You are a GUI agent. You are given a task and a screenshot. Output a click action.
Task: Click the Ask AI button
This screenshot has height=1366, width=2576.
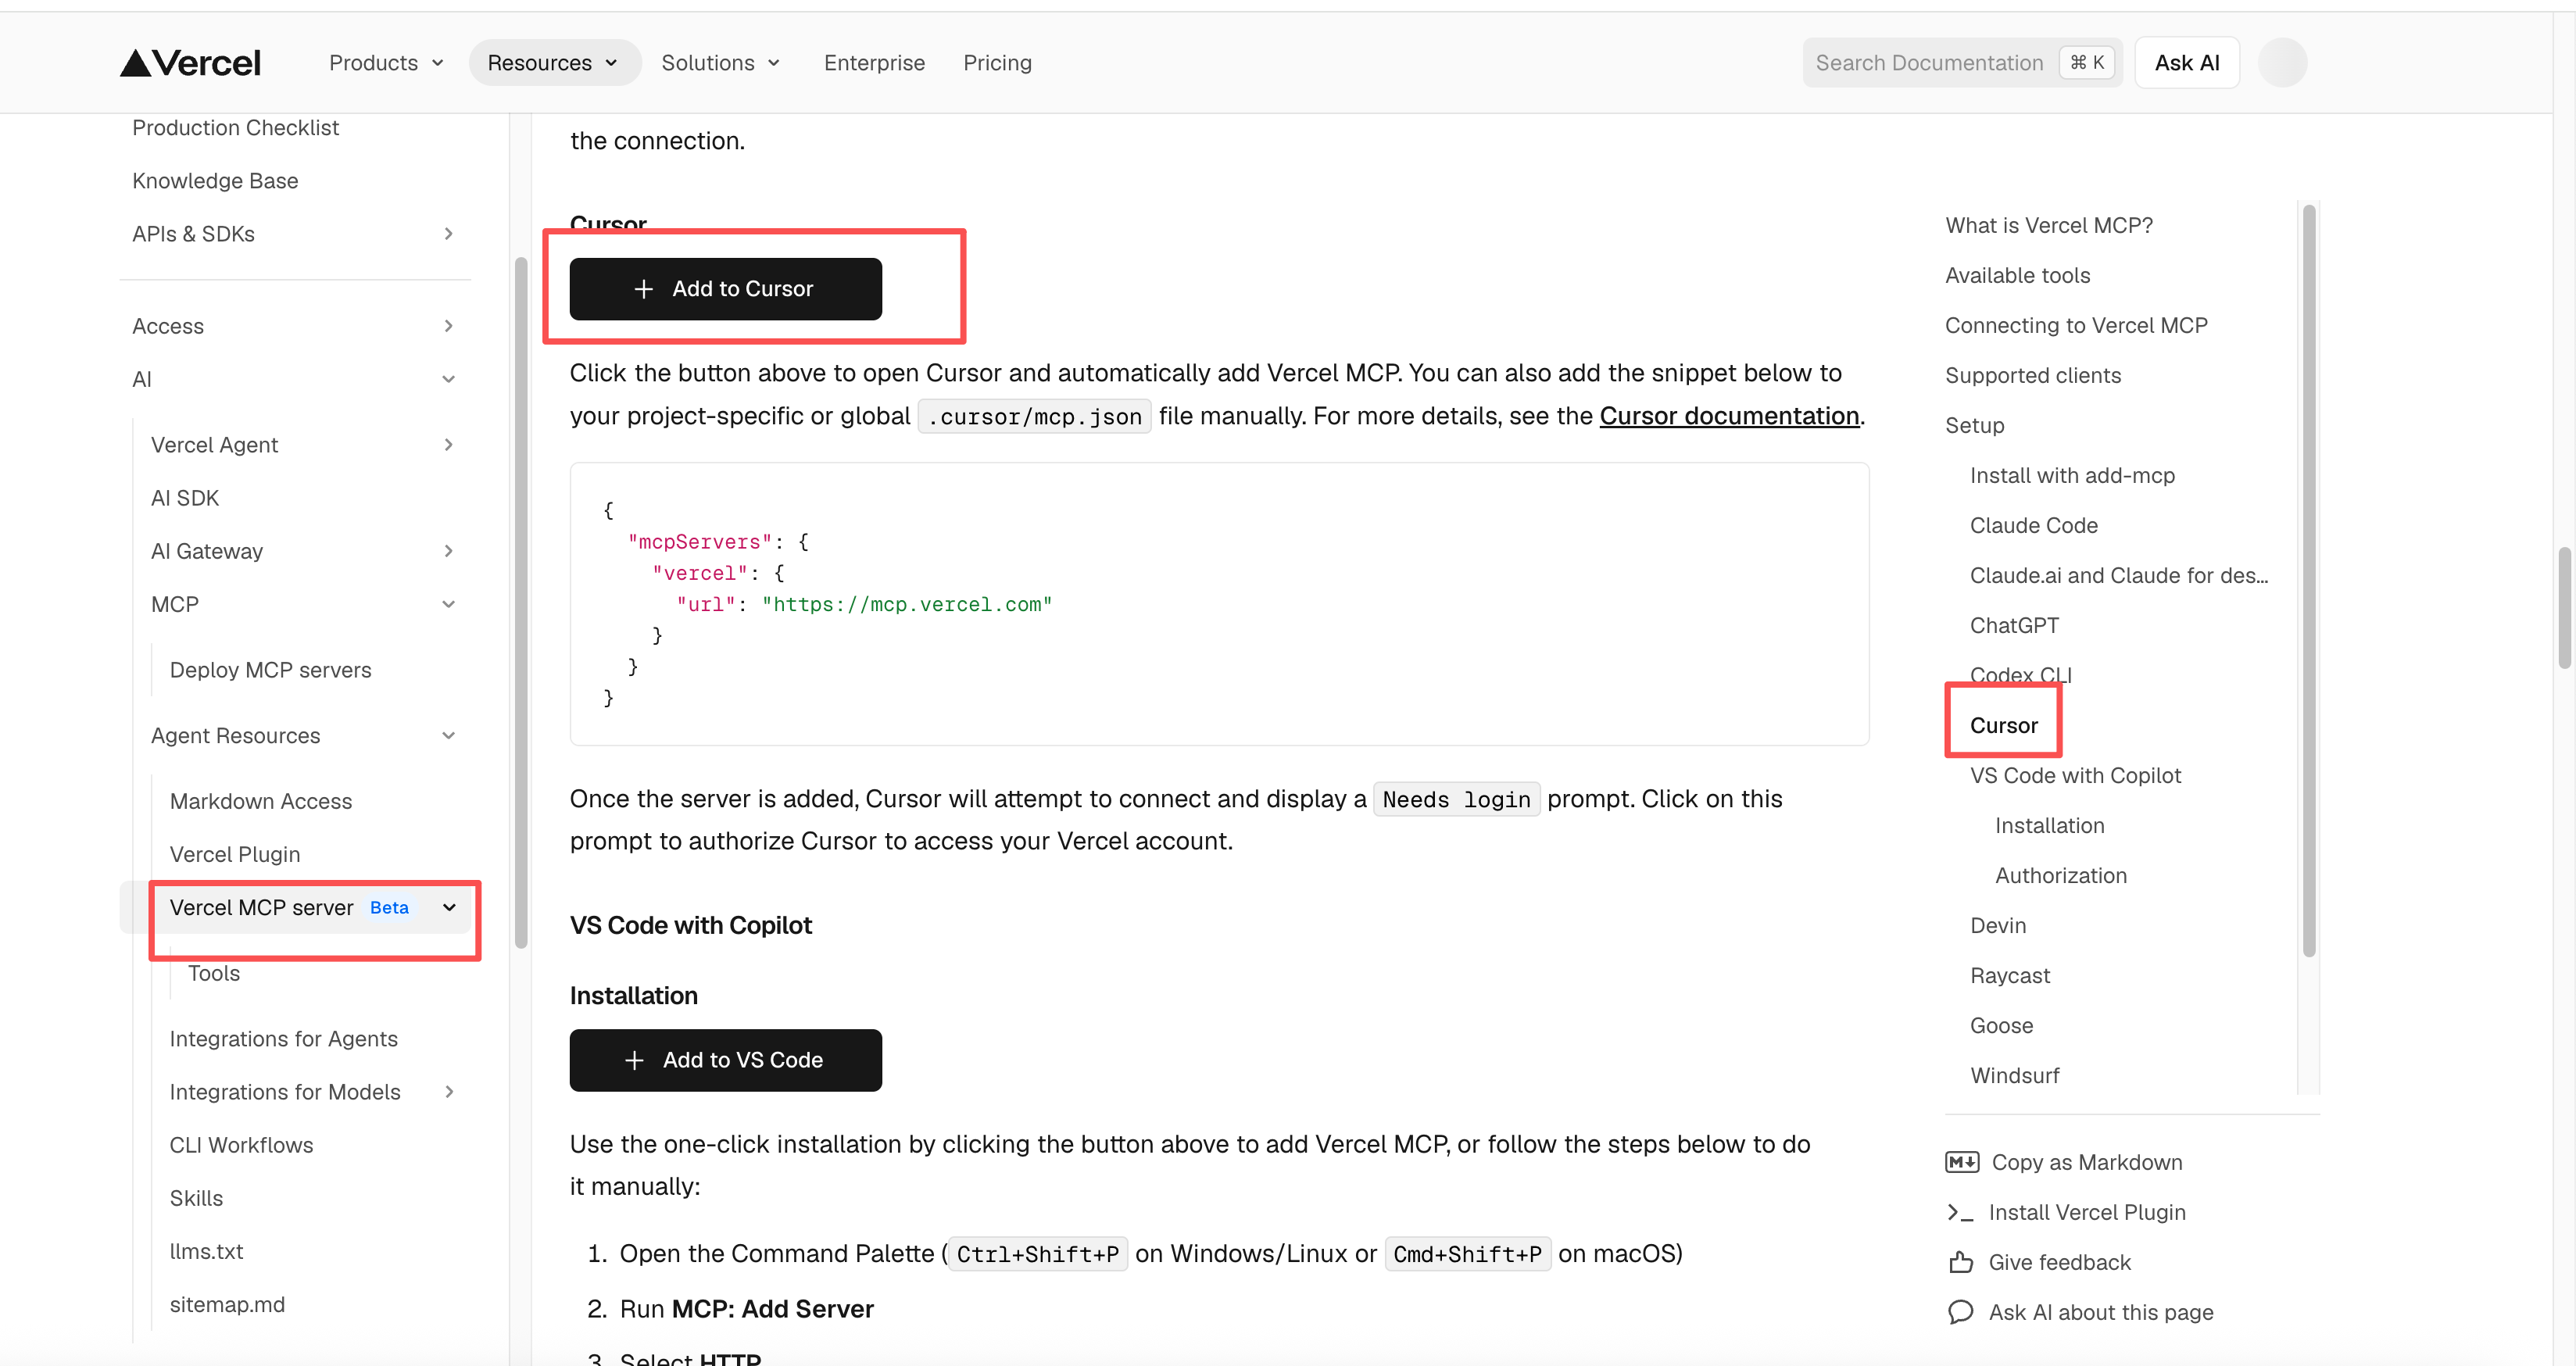(x=2187, y=63)
